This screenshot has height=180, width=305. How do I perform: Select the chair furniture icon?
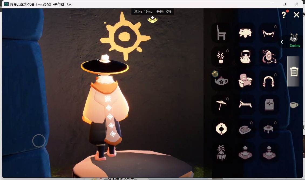[x=221, y=33]
